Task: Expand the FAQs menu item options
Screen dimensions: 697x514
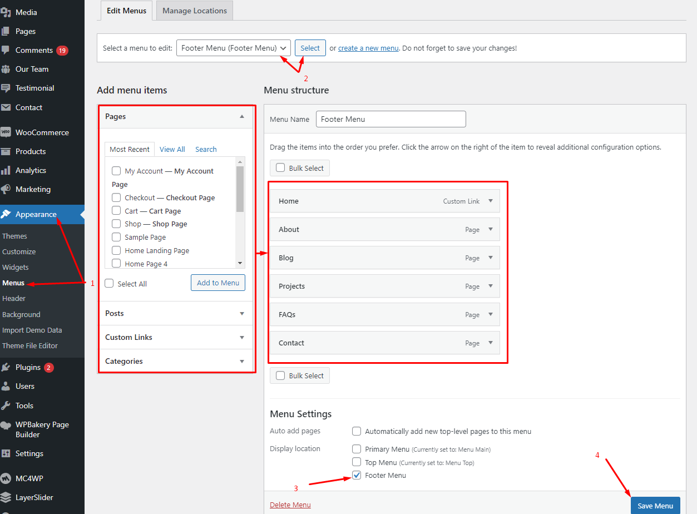Action: 491,314
